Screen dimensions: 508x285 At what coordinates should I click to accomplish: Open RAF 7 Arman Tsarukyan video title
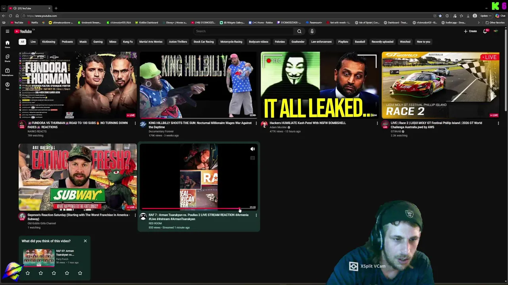click(198, 217)
